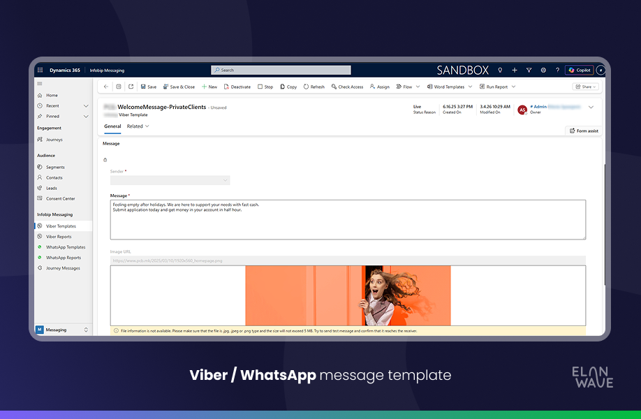Collapse the sidebar with hamburger icon
Viewport: 641px width, 419px height.
40,83
